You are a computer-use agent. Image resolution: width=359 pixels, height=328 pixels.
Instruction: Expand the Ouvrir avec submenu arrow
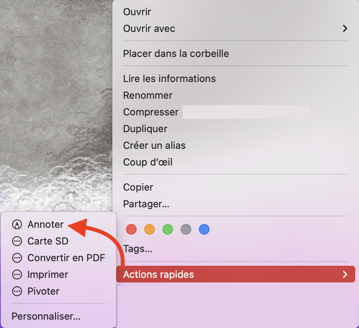coord(345,28)
